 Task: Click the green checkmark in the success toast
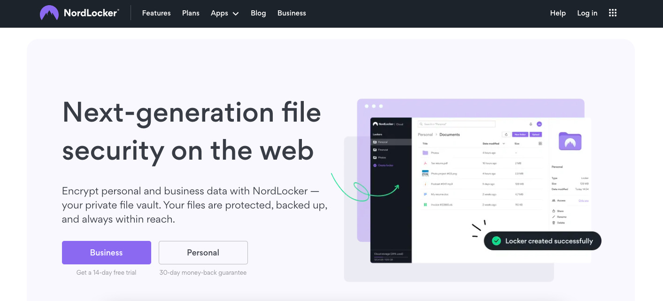pyautogui.click(x=496, y=241)
